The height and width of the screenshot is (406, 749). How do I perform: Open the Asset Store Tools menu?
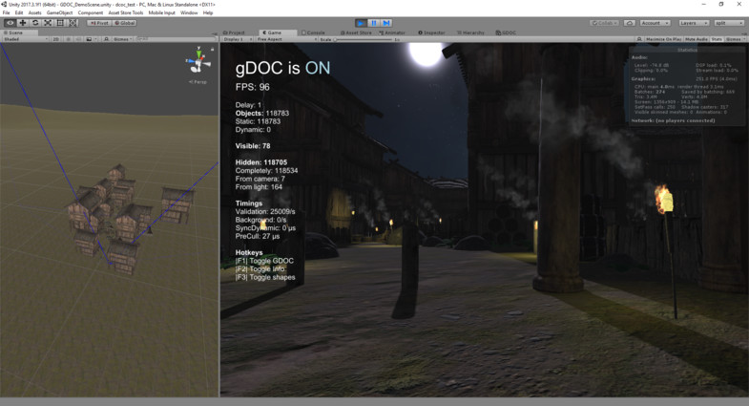coord(126,13)
